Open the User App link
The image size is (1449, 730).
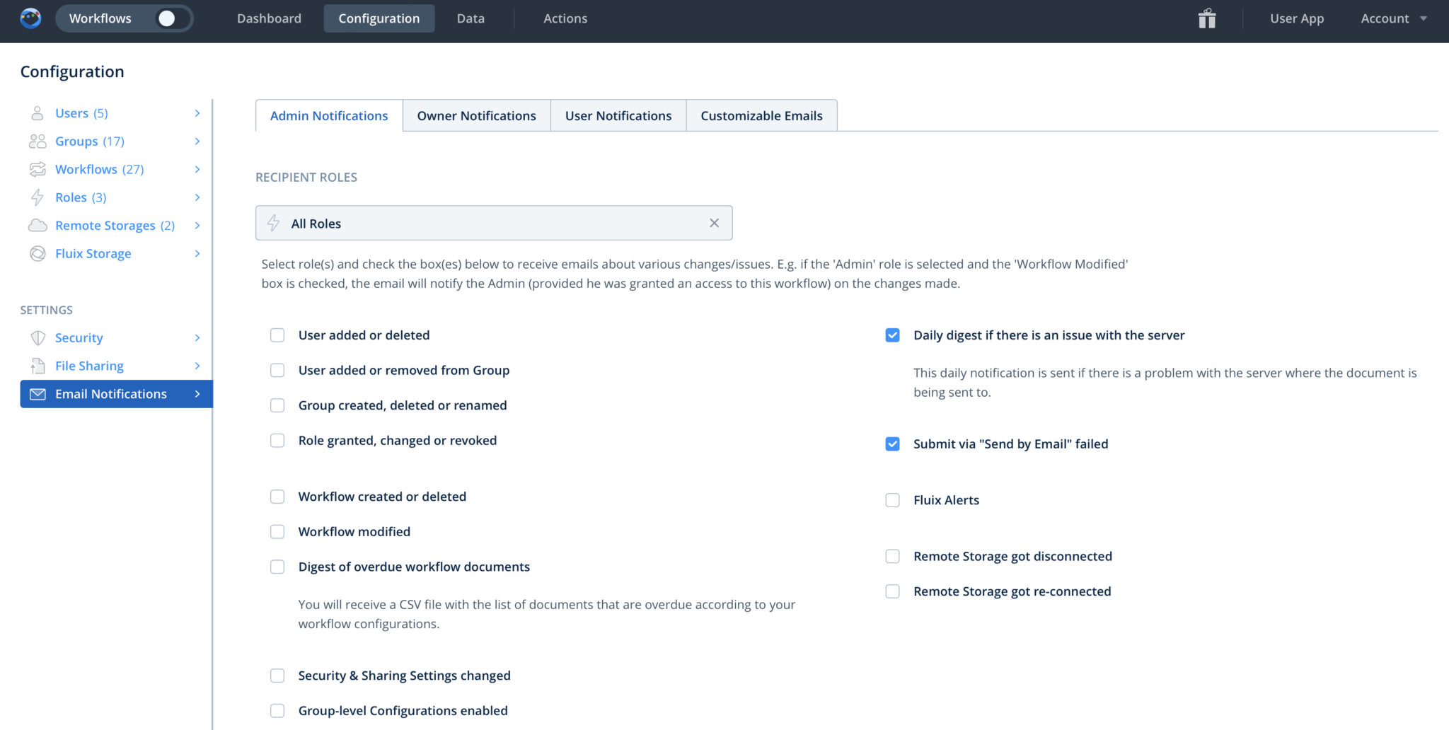1296,18
